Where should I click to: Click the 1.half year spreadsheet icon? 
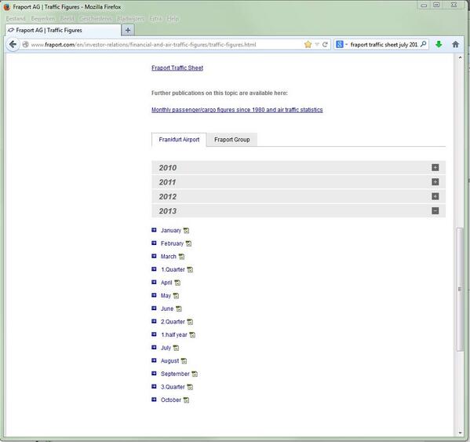tap(192, 335)
